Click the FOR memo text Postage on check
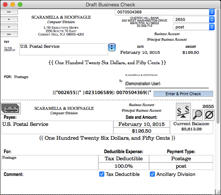 tap(21, 77)
